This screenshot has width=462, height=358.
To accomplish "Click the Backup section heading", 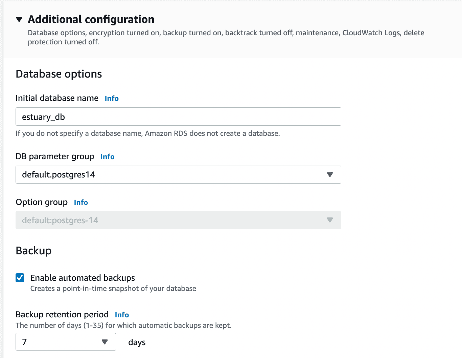I will point(33,251).
